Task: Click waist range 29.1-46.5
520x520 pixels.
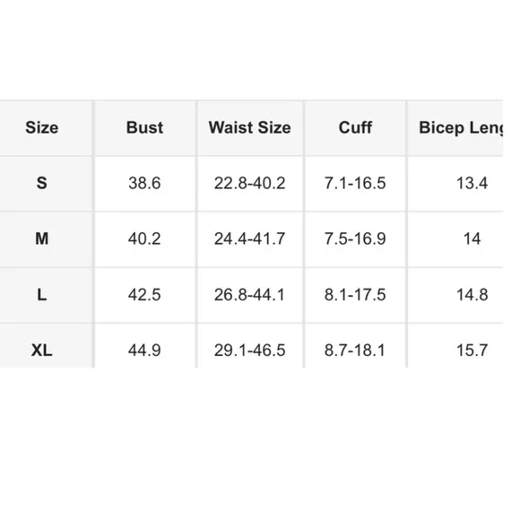Action: pyautogui.click(x=250, y=351)
